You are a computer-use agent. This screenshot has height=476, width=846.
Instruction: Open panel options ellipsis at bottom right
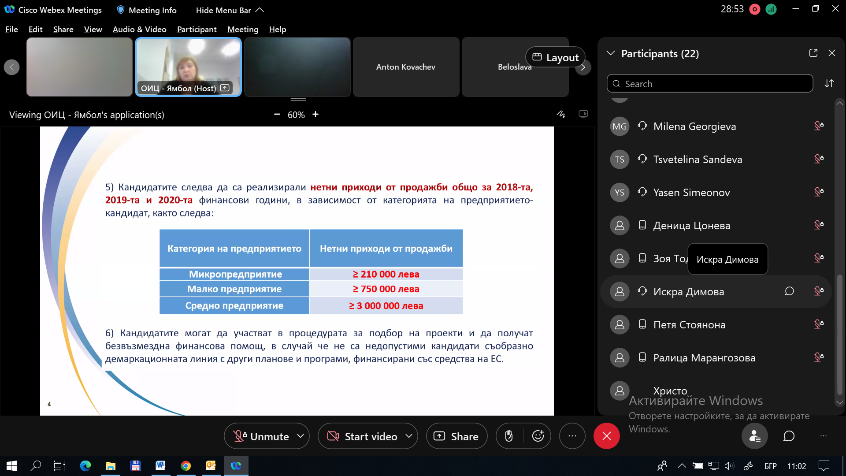click(823, 436)
